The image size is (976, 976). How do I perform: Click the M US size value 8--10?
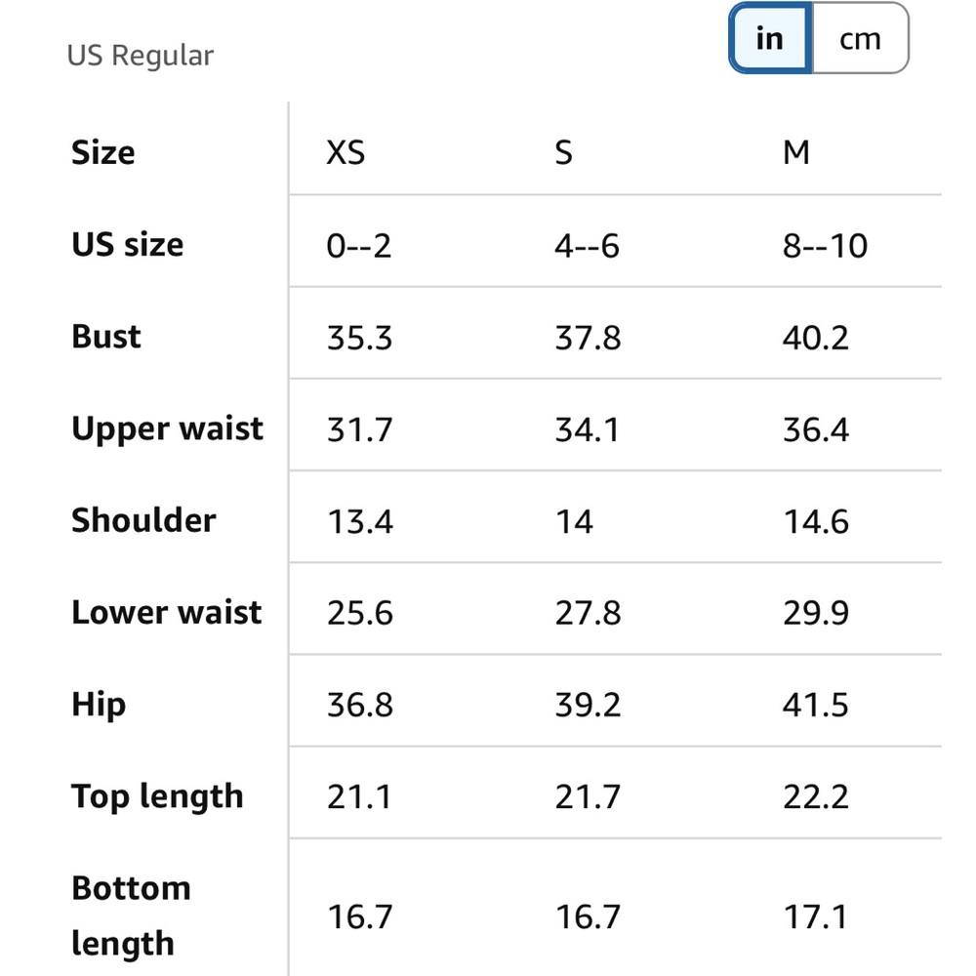[x=826, y=246]
